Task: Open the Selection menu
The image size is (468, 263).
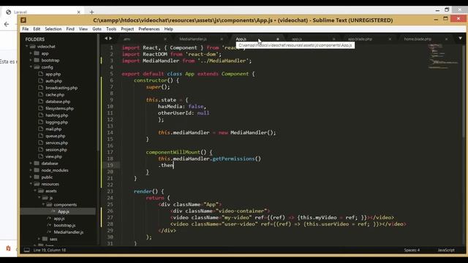Action: 53,29
